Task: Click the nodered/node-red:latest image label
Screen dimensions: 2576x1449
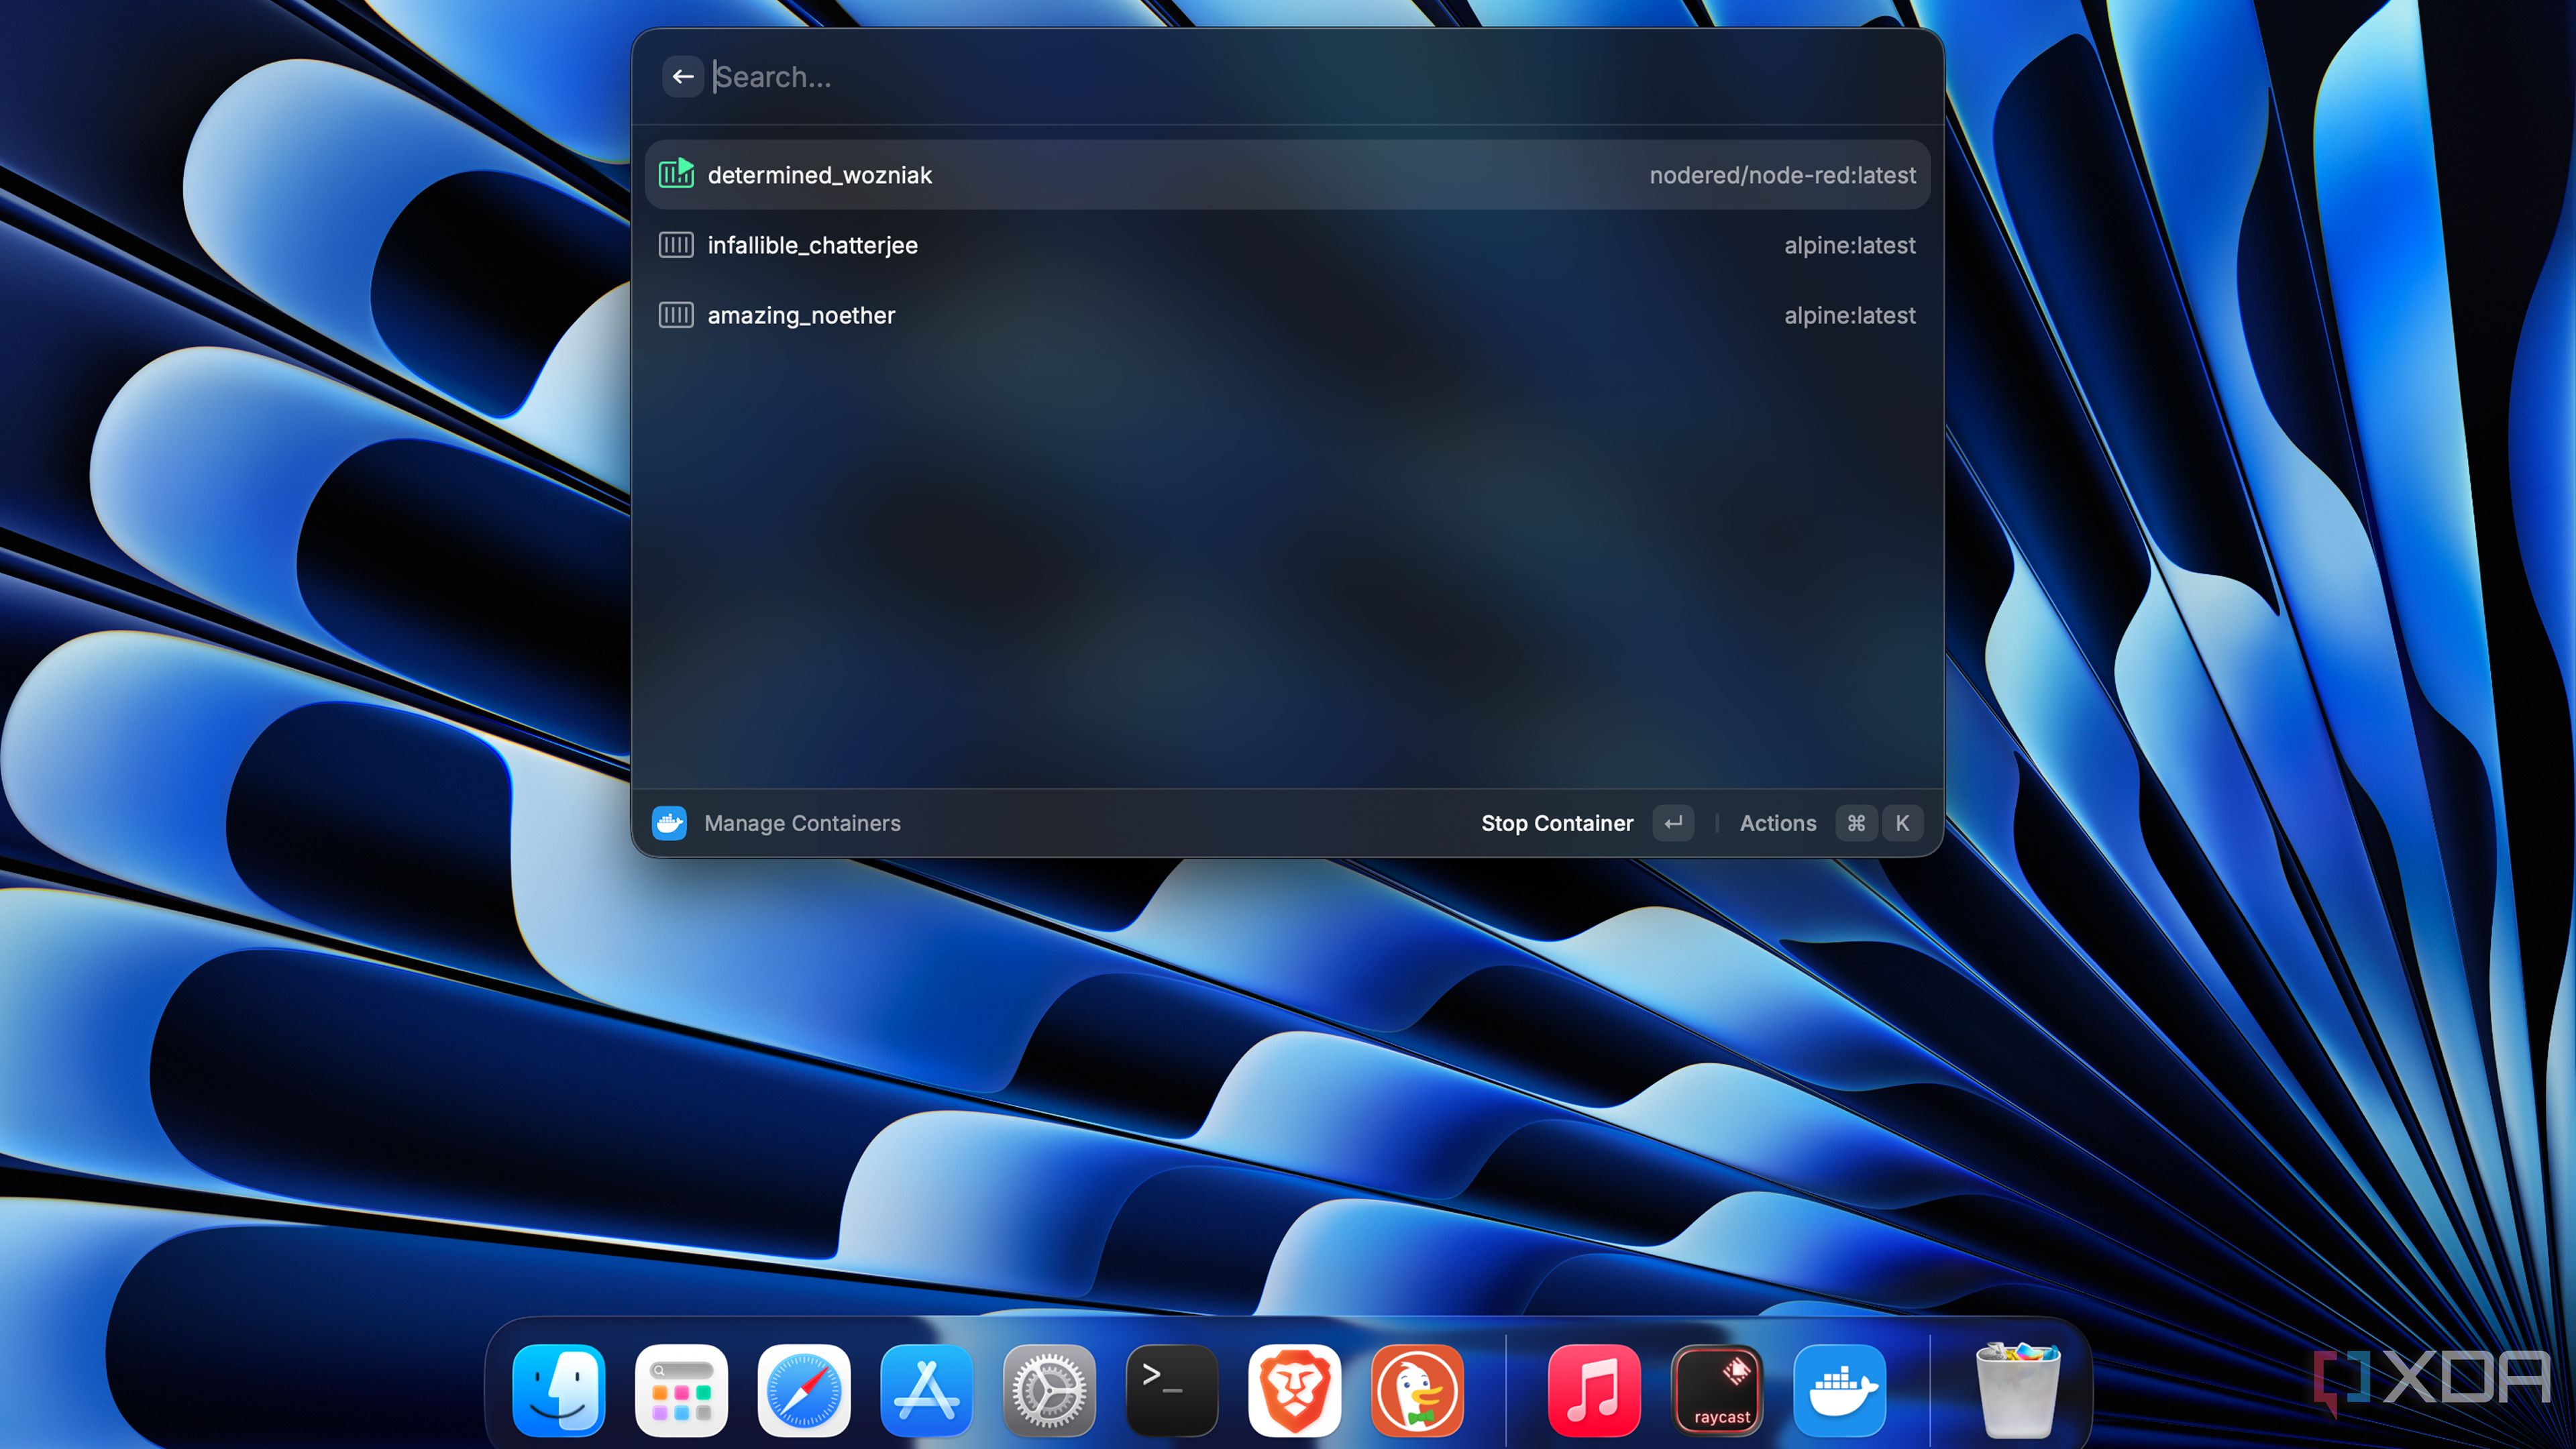Action: point(1782,175)
